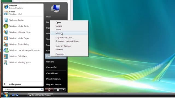This screenshot has height=98, width=175.
Task: Open Windows Photo Gallery icon
Action: [6, 44]
